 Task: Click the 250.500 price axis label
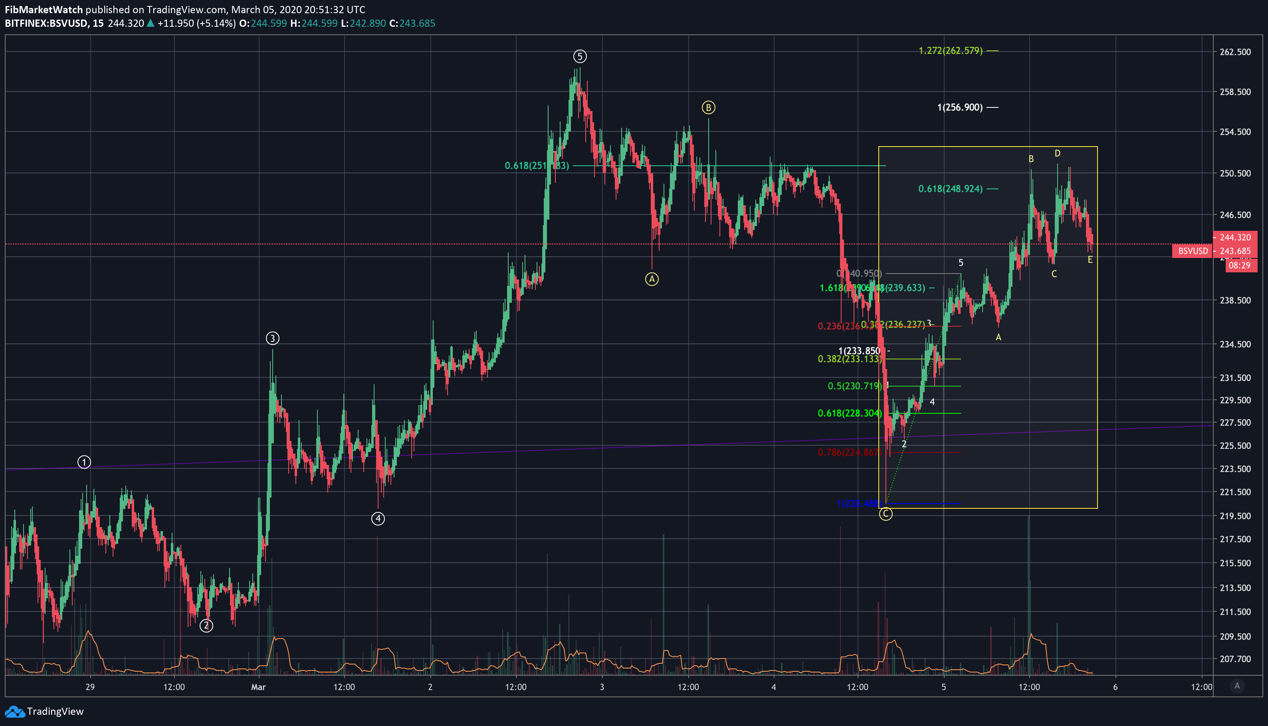(x=1235, y=174)
